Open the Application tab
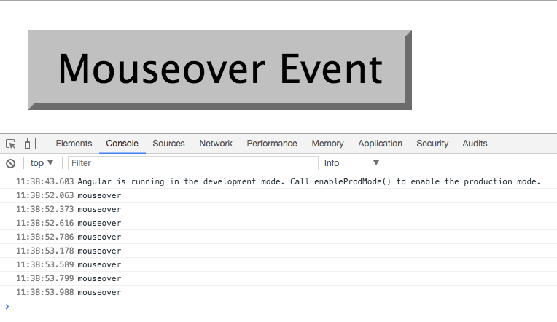557x322 pixels. pyautogui.click(x=380, y=144)
